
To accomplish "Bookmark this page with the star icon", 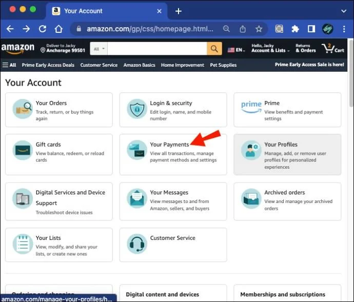I will [259, 29].
